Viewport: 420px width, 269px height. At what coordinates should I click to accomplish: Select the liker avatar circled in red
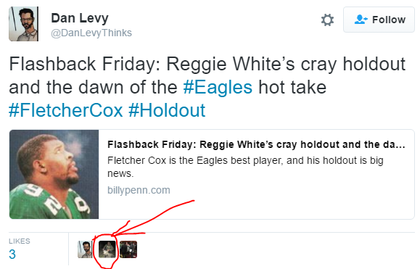pyautogui.click(x=107, y=249)
